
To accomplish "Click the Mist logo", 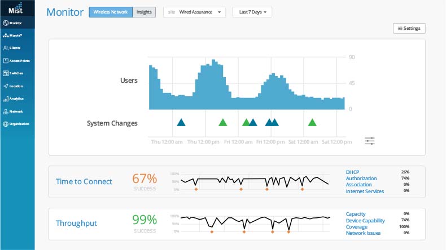I will pyautogui.click(x=16, y=8).
